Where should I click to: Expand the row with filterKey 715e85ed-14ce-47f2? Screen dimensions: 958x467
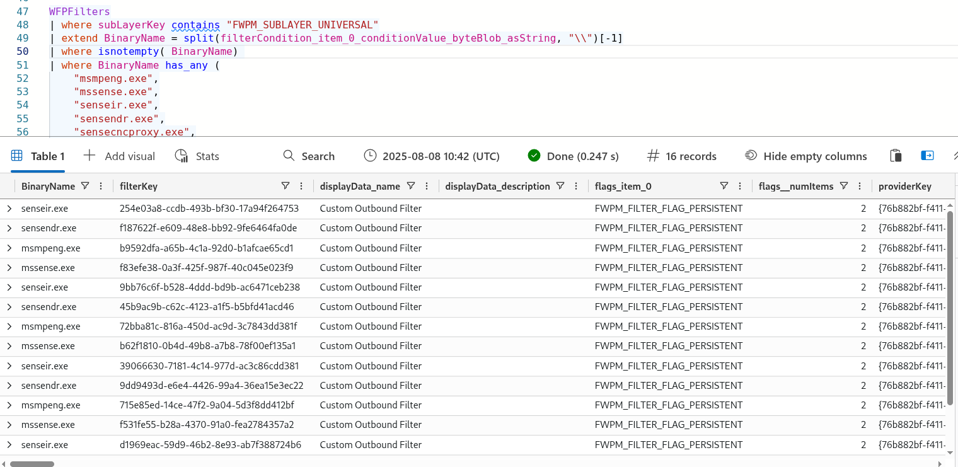point(9,405)
